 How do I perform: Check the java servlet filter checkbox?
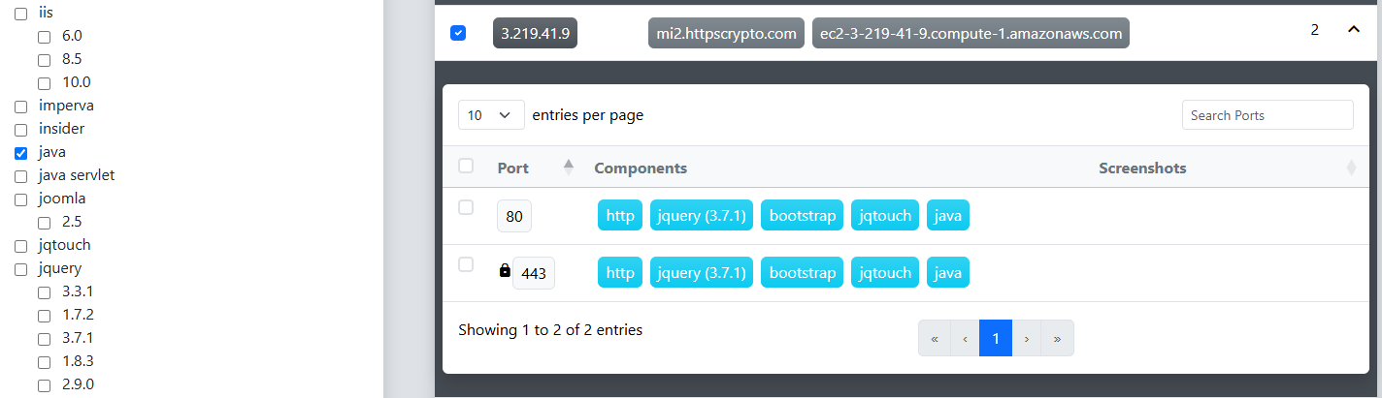21,176
